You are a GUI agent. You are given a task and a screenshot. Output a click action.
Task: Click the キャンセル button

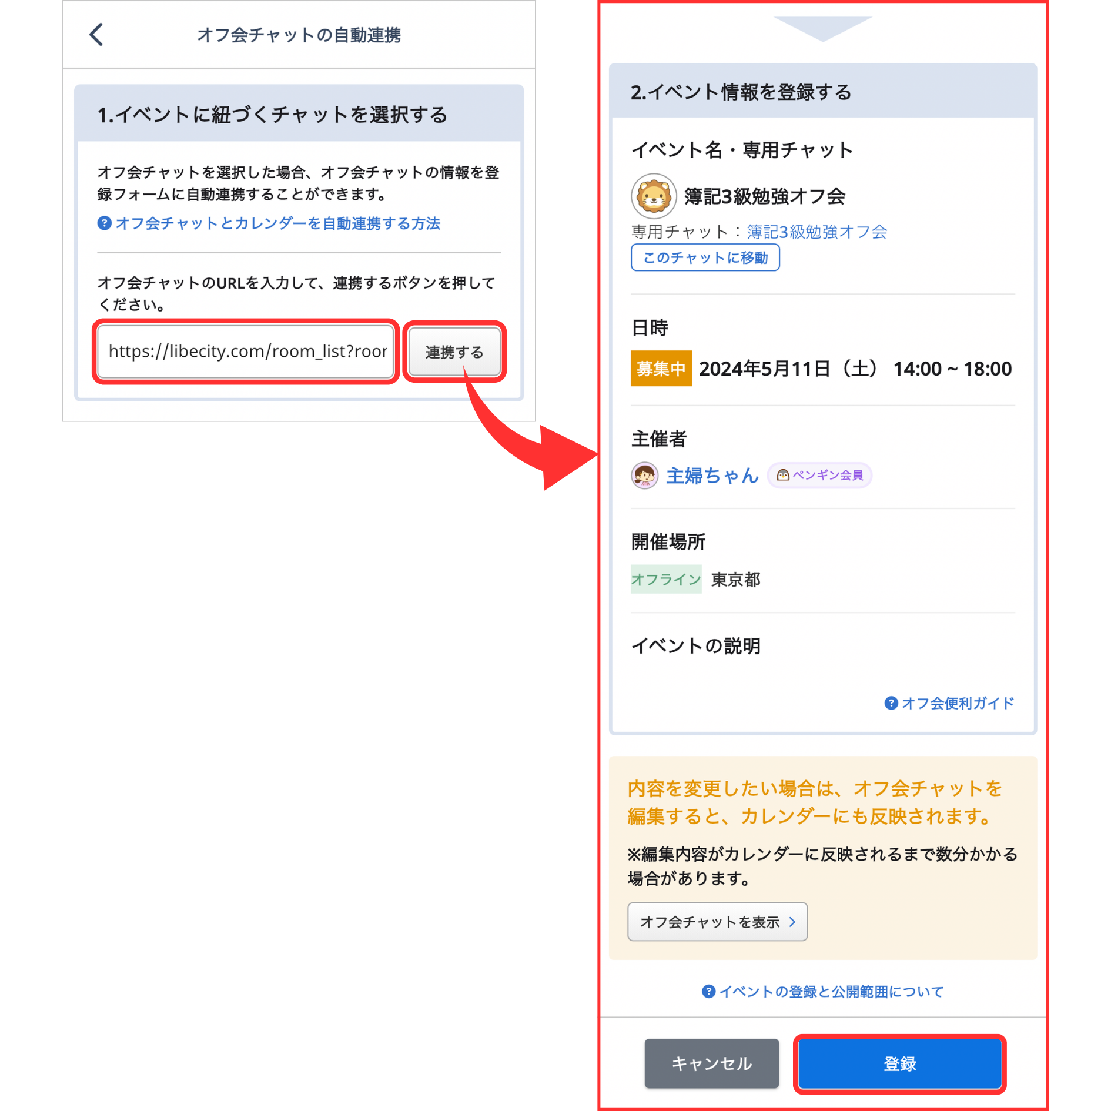(x=711, y=1063)
